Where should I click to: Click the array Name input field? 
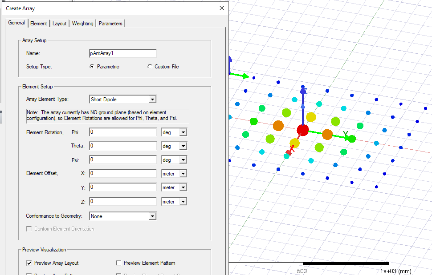(123, 53)
